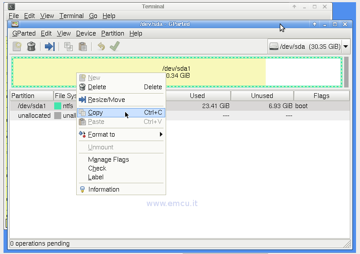Click the Undo last operation toolbar icon
This screenshot has width=360, height=254.
tap(101, 46)
